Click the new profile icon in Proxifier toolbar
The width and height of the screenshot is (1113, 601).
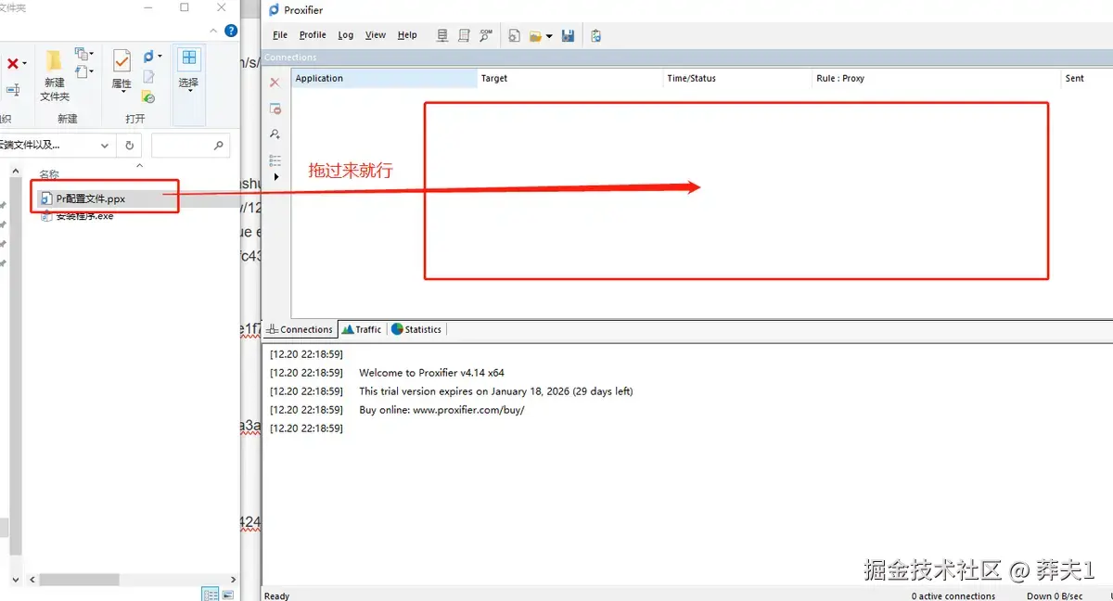point(514,36)
